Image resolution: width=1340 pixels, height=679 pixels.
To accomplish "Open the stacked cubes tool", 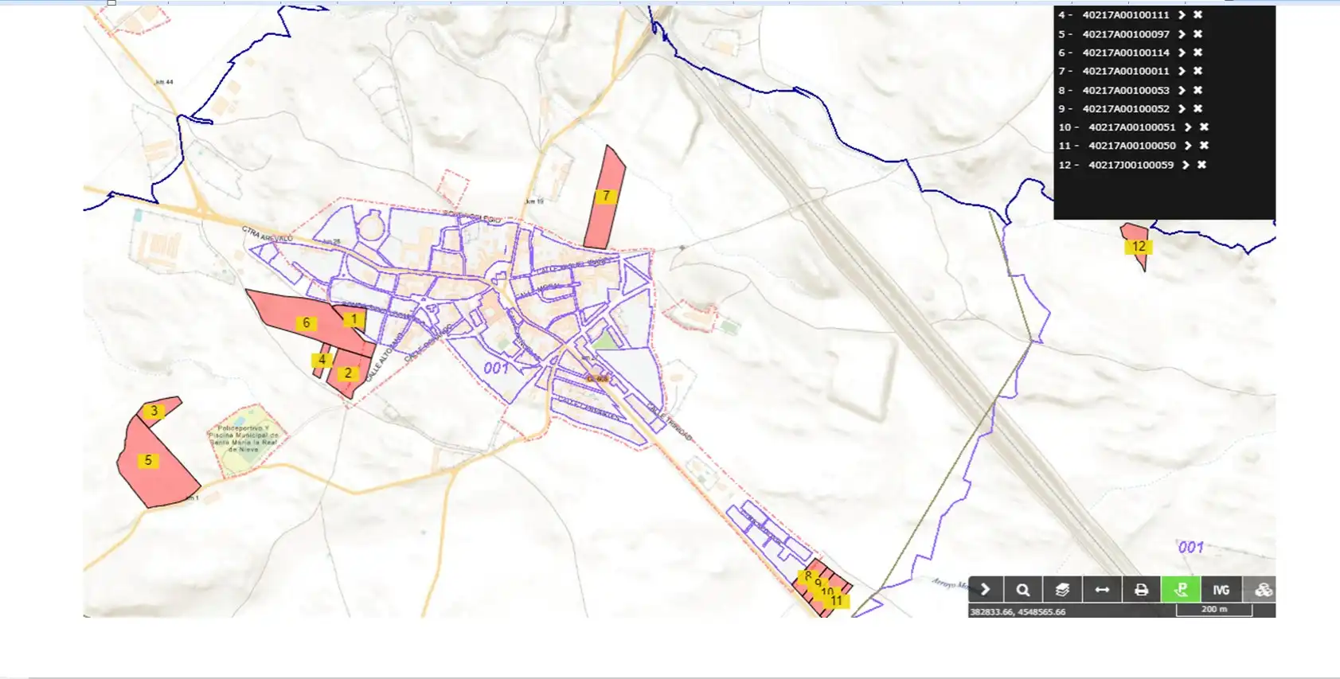I will click(1261, 590).
